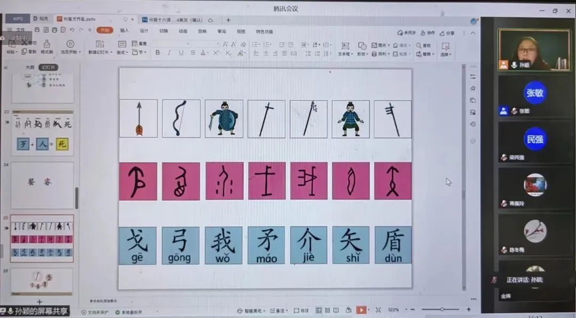Click the decrease indent icon

(x=282, y=45)
